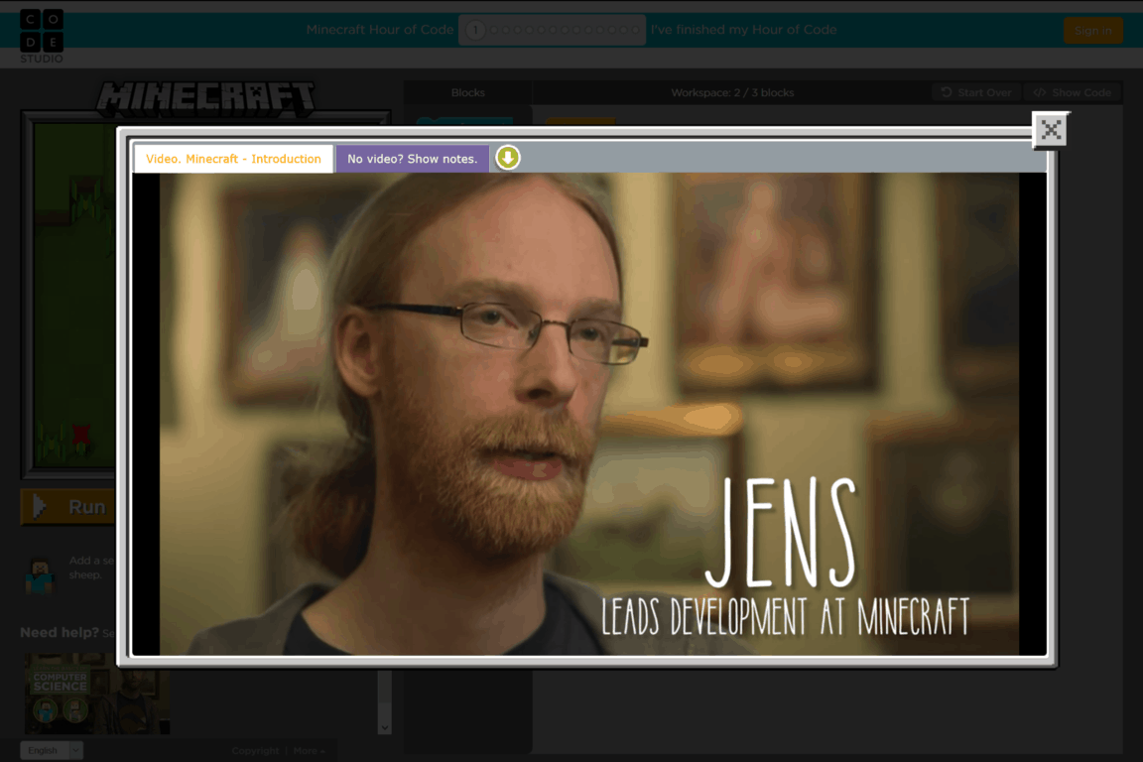
Task: Expand the More footer menu
Action: pyautogui.click(x=308, y=751)
